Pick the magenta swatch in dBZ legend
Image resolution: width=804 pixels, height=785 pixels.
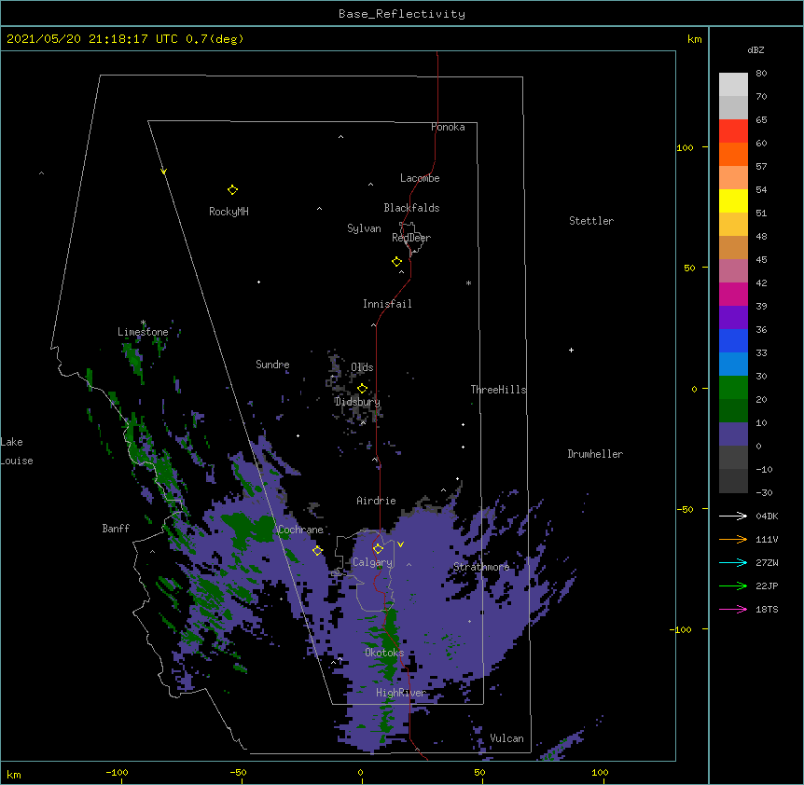pyautogui.click(x=733, y=294)
